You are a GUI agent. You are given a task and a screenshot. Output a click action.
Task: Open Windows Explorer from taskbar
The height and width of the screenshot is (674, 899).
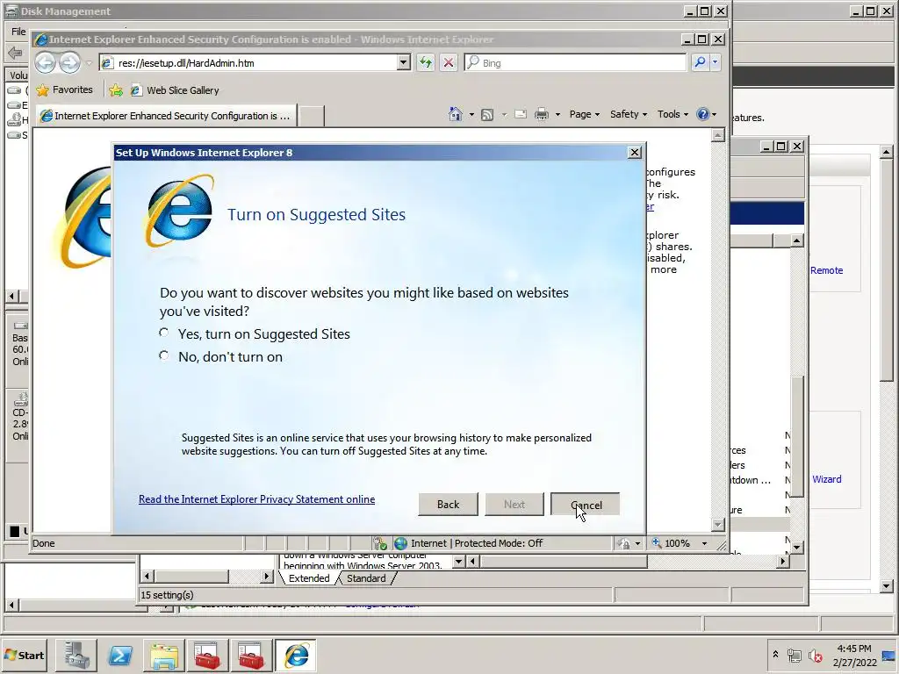pos(163,655)
